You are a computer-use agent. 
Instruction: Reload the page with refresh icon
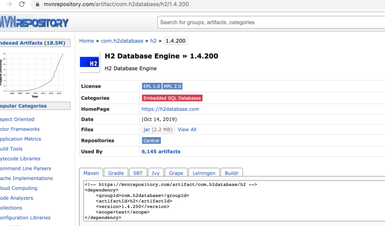pos(22,4)
